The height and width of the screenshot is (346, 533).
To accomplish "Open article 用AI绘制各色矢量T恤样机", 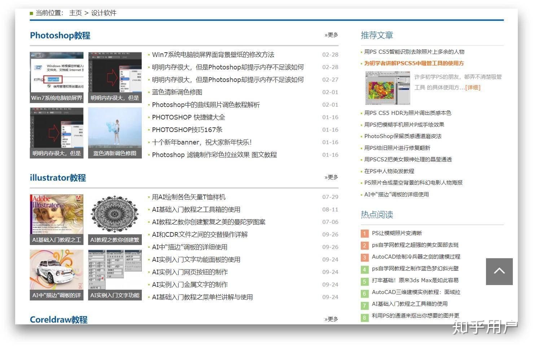I will pyautogui.click(x=189, y=197).
